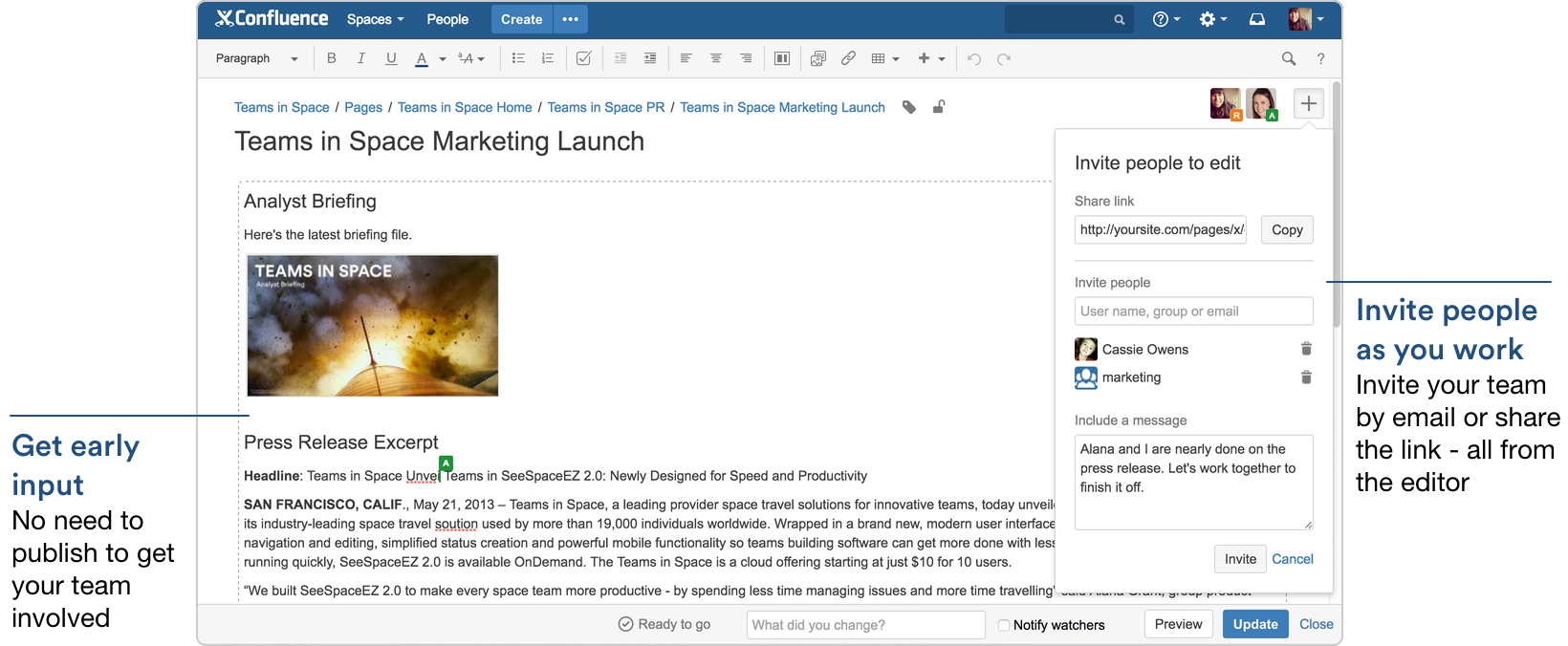Open the Teams in Space breadcrumb
The width and height of the screenshot is (1568, 646).
(282, 107)
